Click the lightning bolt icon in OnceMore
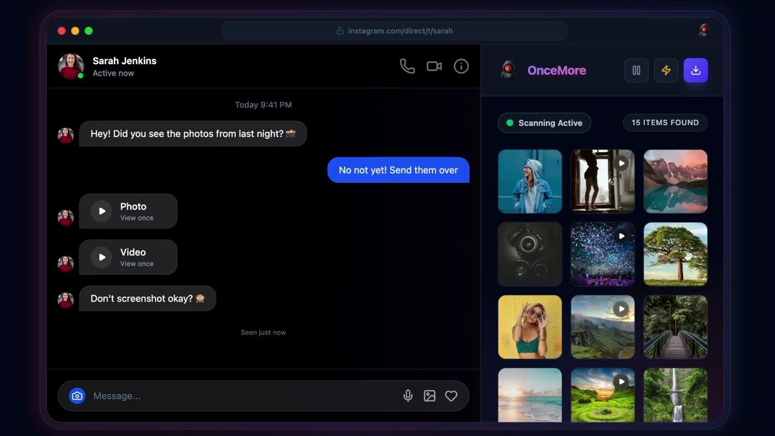 coord(666,70)
